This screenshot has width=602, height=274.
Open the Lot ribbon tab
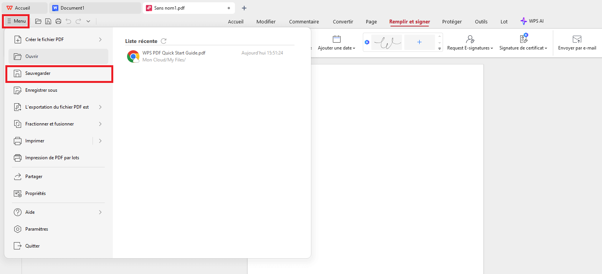[x=504, y=22]
